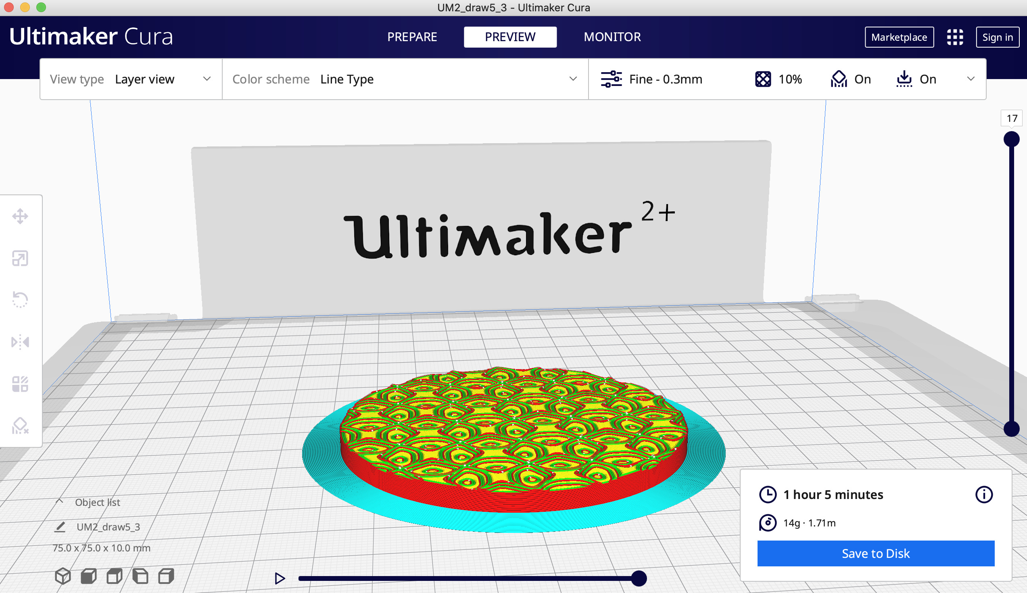Click the Ultimaker Cura logo
Screen dimensions: 1027x593
pos(91,36)
